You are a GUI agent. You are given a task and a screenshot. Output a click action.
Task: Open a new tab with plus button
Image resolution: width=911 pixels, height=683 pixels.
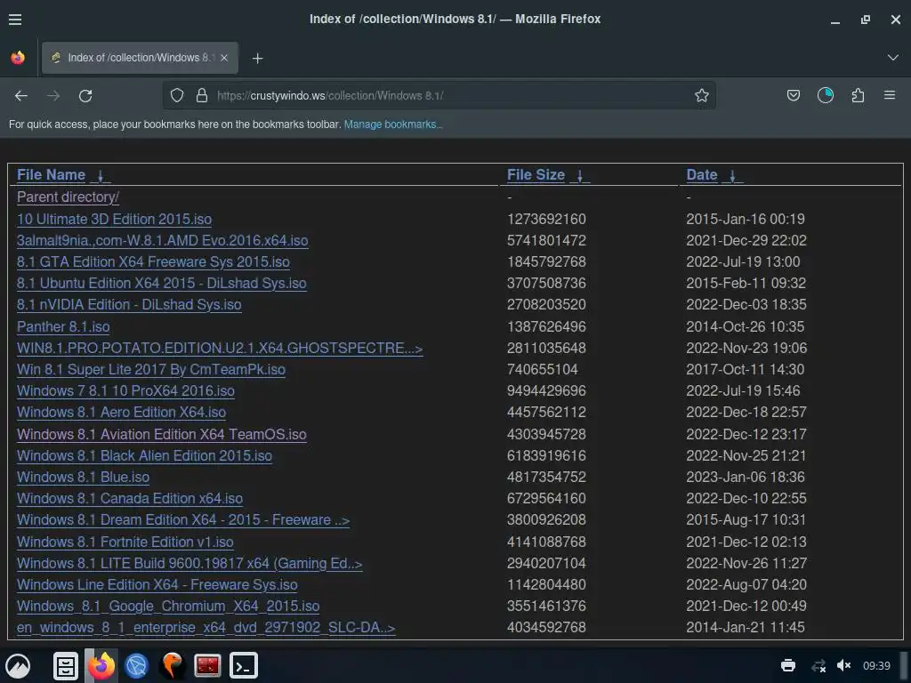tap(257, 58)
